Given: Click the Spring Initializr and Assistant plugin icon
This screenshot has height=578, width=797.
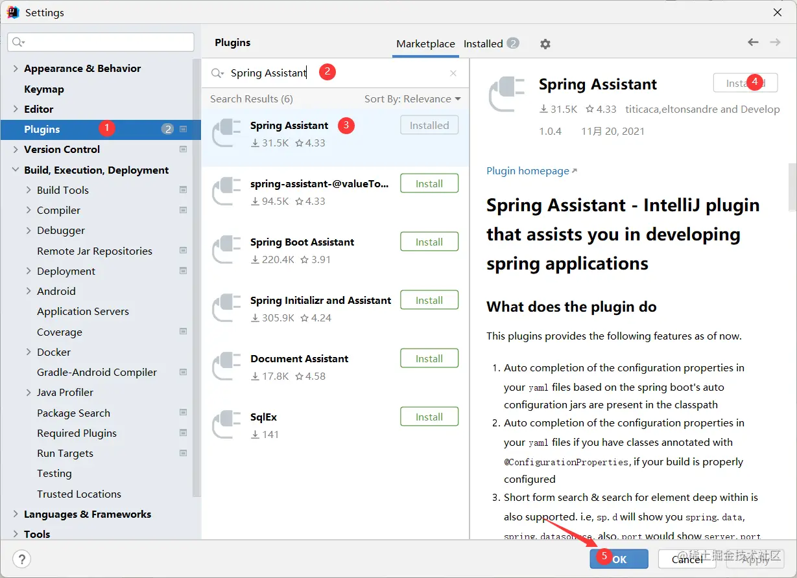Looking at the screenshot, I should pyautogui.click(x=227, y=308).
